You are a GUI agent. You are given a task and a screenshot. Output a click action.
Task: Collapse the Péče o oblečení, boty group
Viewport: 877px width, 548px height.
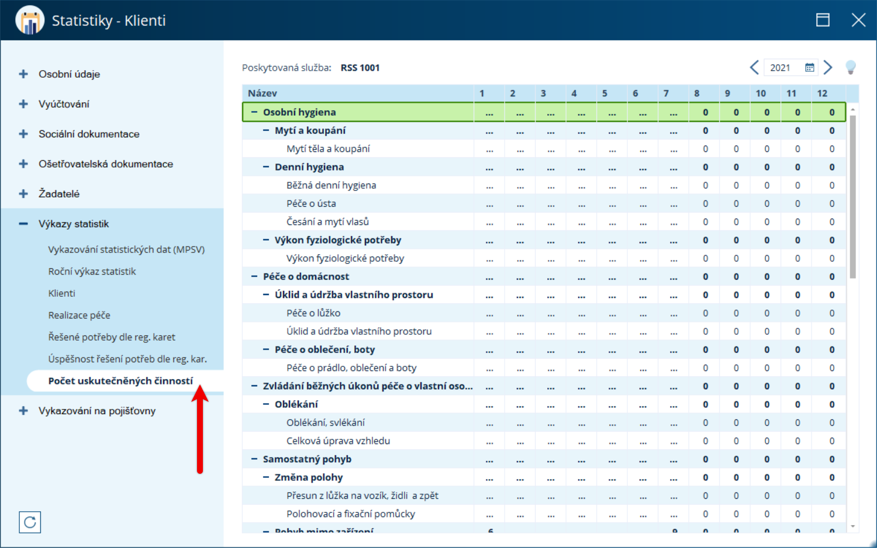(266, 349)
